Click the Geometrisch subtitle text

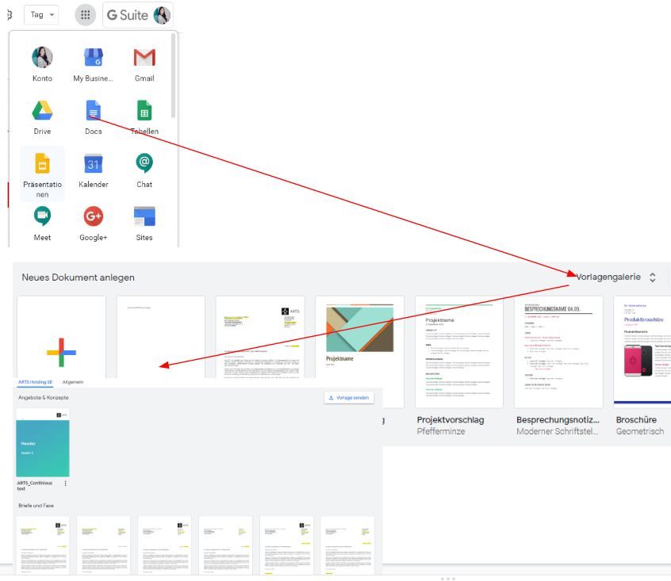640,431
